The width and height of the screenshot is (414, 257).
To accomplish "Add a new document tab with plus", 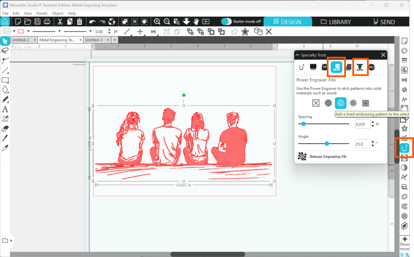I will click(x=115, y=40).
